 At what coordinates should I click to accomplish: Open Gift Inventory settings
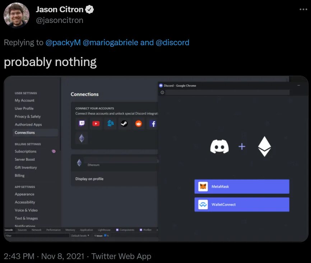click(25, 168)
